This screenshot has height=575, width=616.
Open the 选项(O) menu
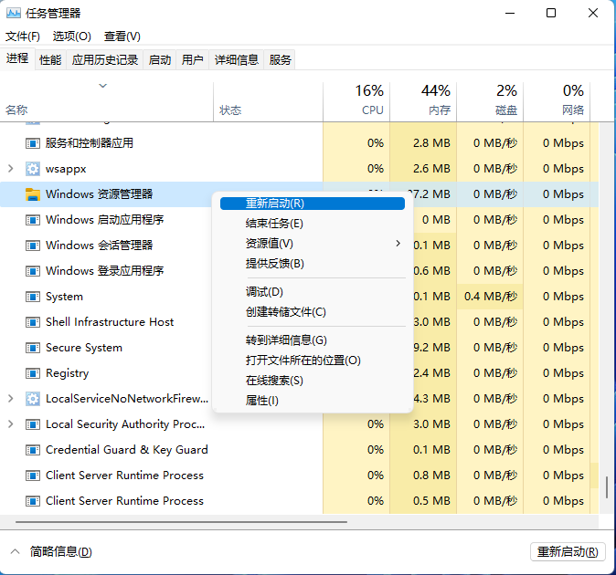click(x=72, y=37)
